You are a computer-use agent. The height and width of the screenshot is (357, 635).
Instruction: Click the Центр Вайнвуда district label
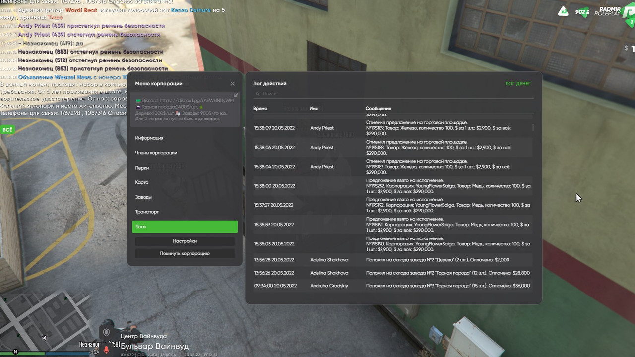click(x=144, y=336)
